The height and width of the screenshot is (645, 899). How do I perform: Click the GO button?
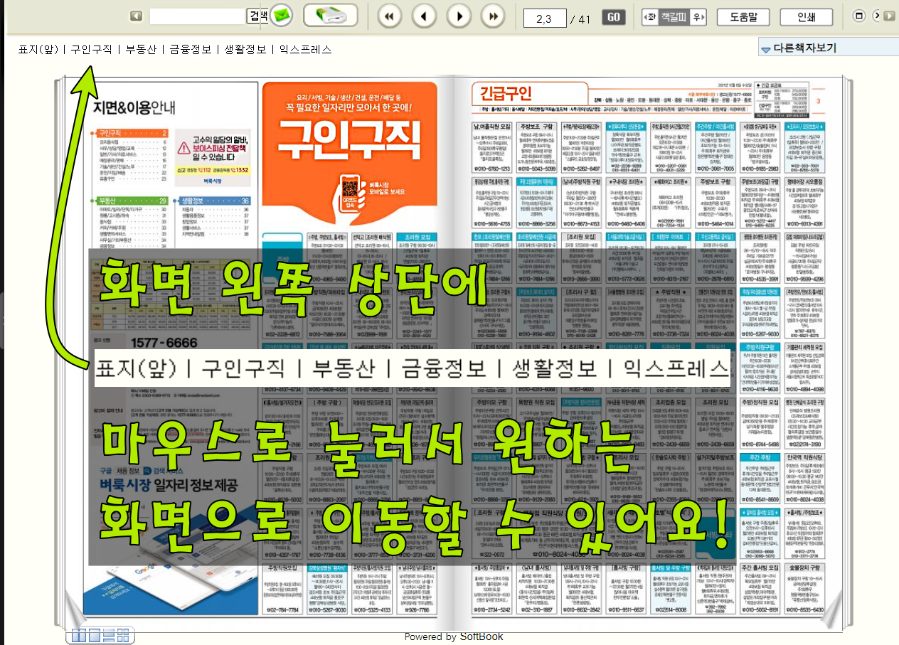point(614,18)
